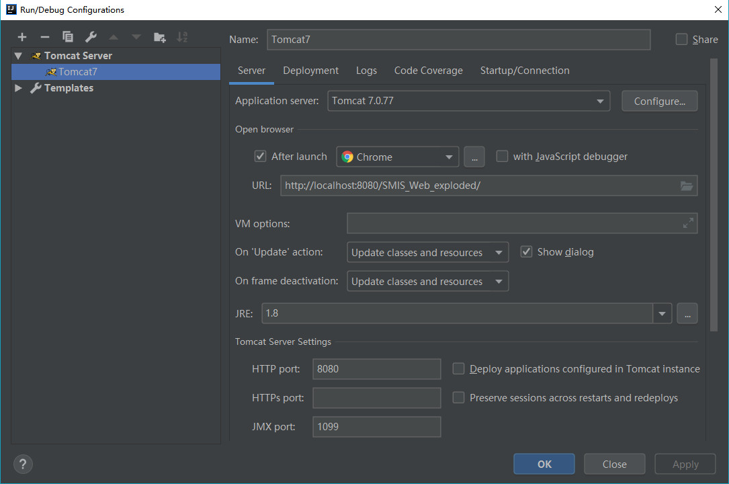
Task: Click into the JRE 1.8 text field
Action: tap(458, 313)
